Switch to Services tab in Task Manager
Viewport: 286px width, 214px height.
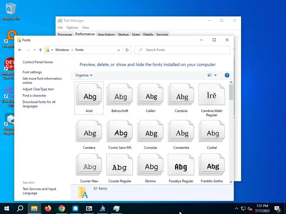pyautogui.click(x=162, y=34)
